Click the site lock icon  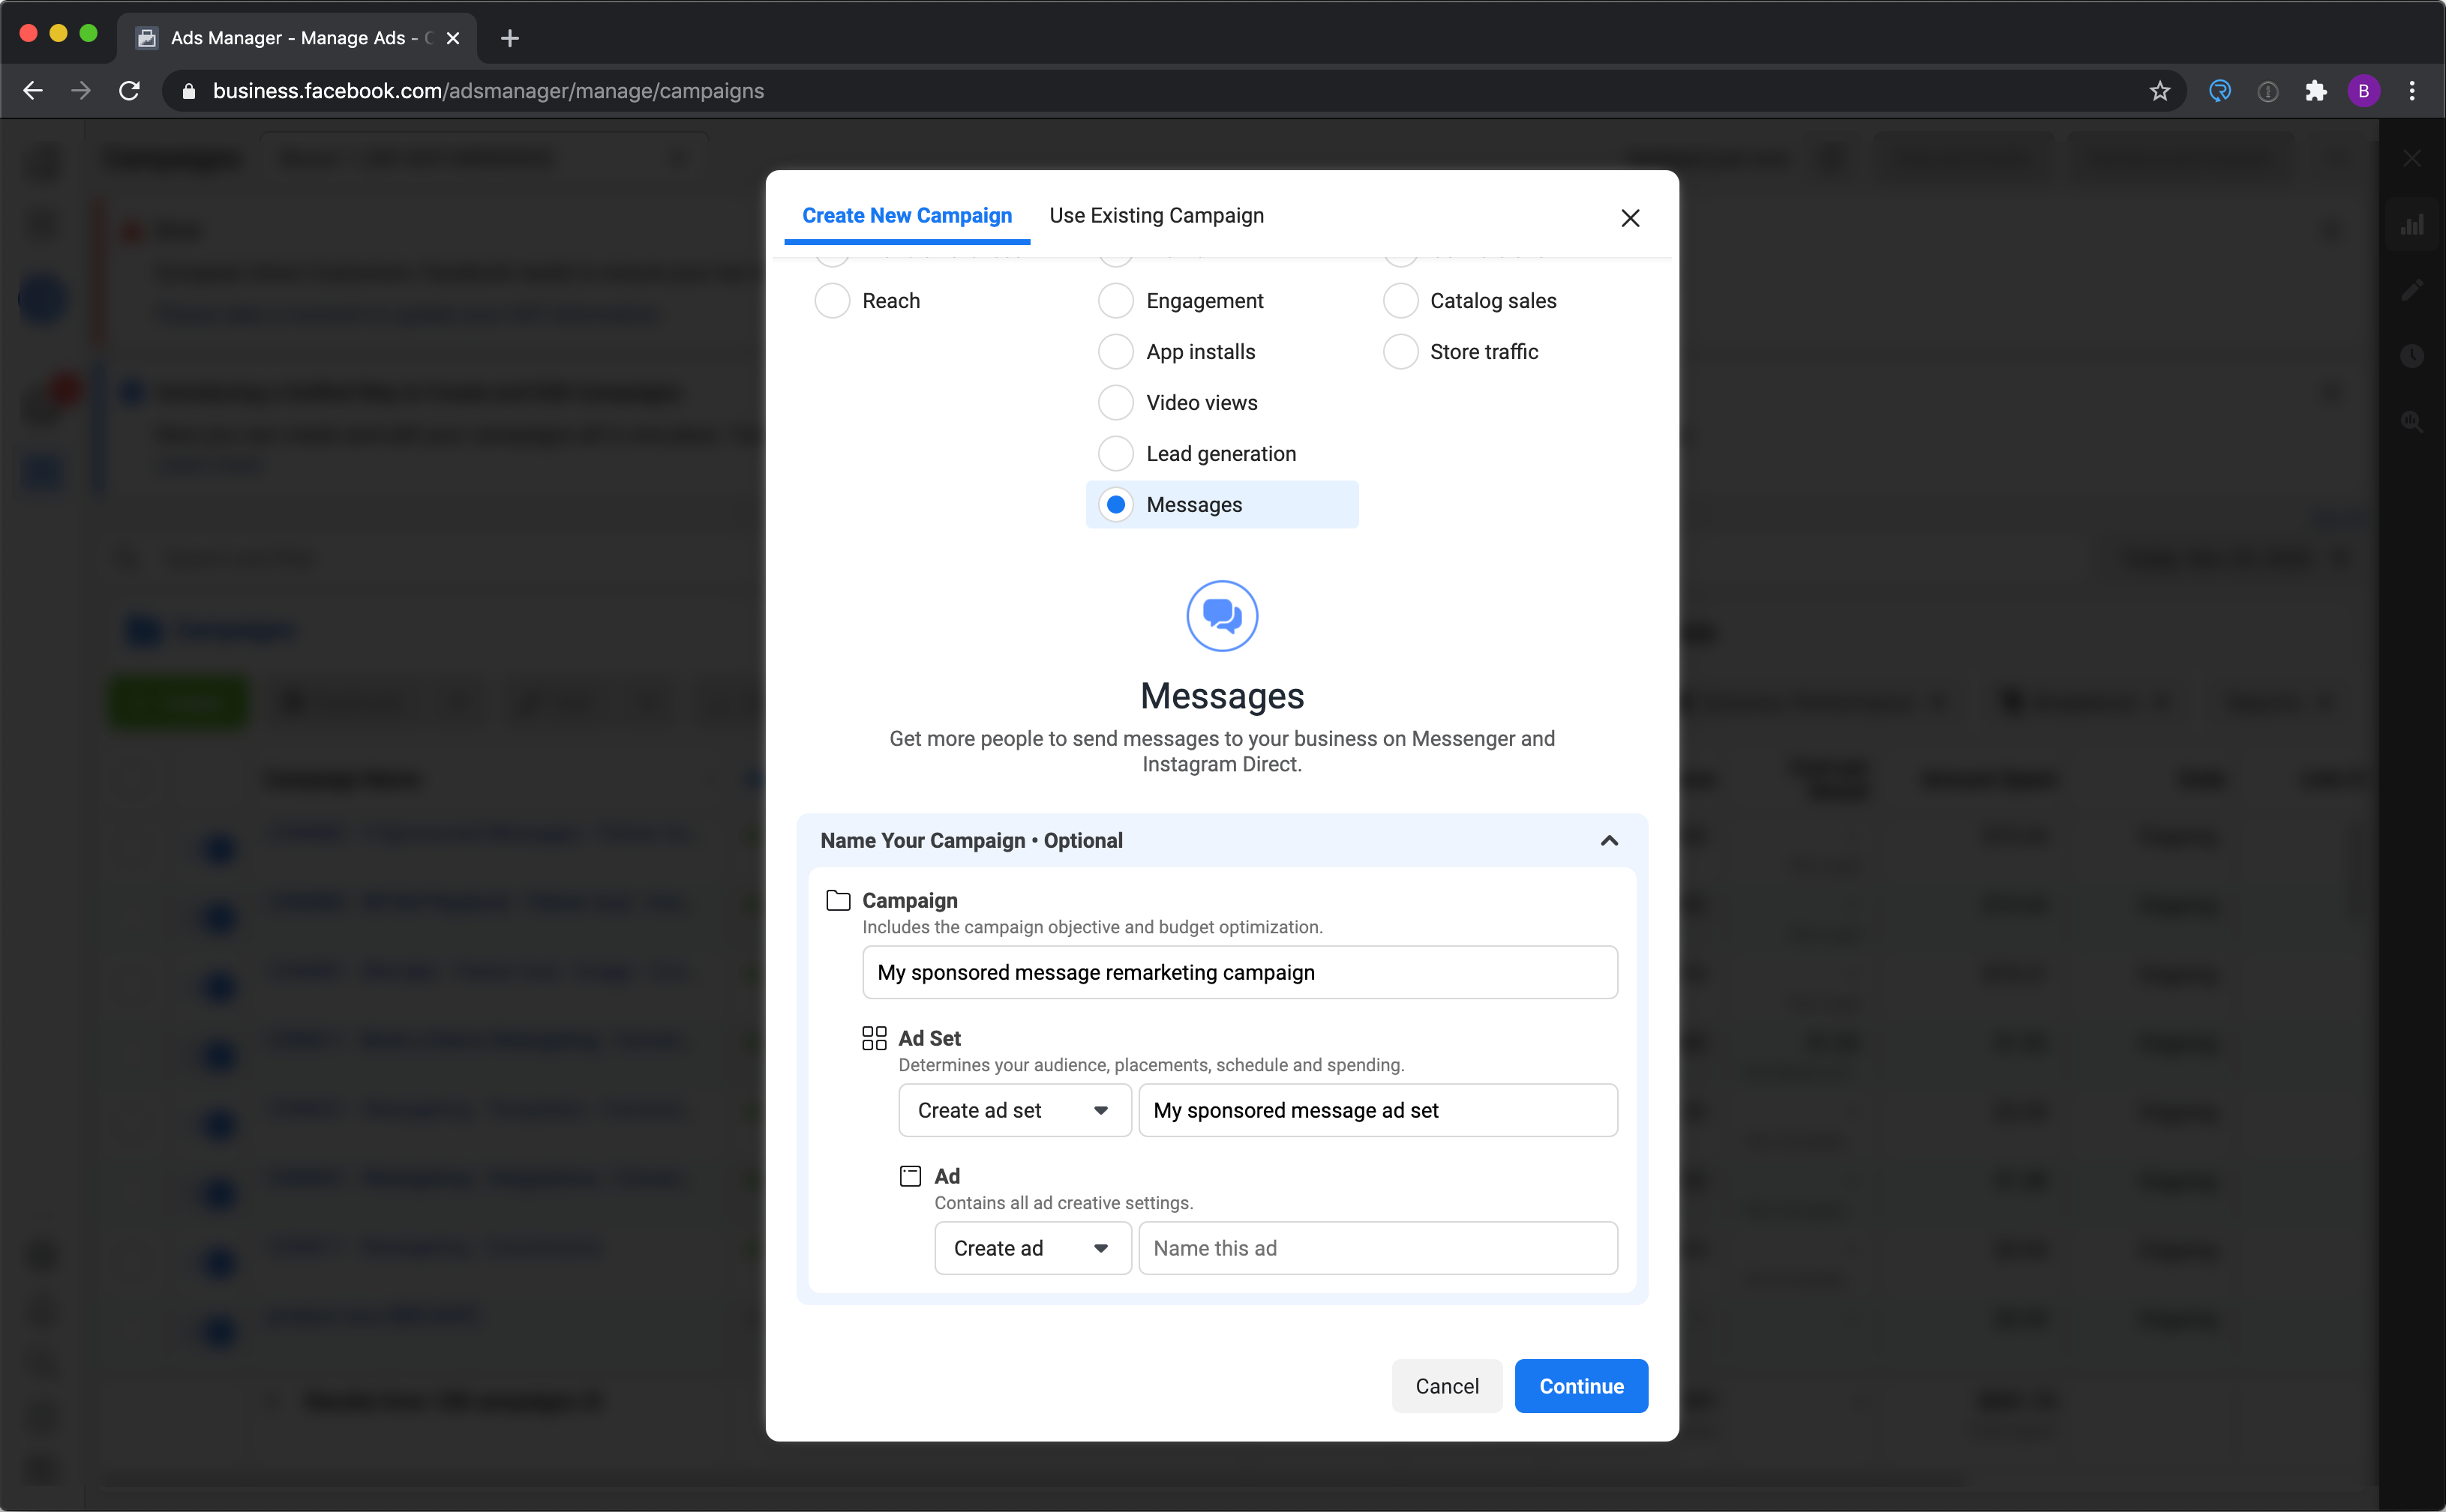pos(188,91)
